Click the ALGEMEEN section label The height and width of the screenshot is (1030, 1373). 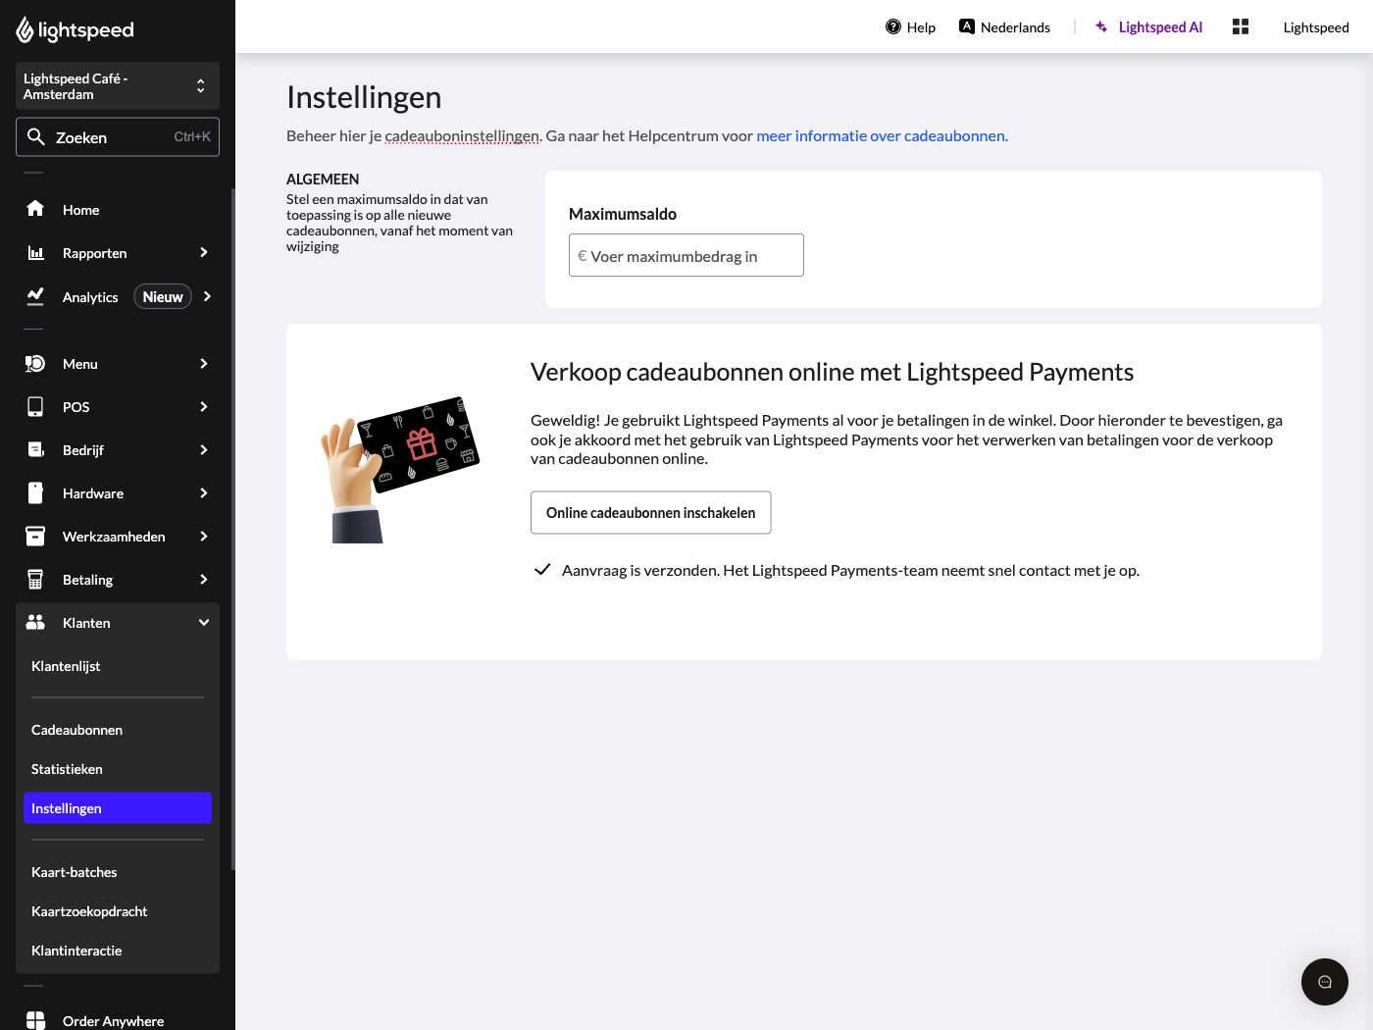(x=323, y=180)
